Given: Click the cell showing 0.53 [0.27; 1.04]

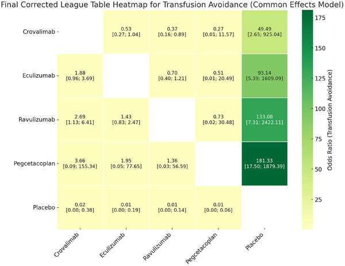Looking at the screenshot, I should point(126,32).
